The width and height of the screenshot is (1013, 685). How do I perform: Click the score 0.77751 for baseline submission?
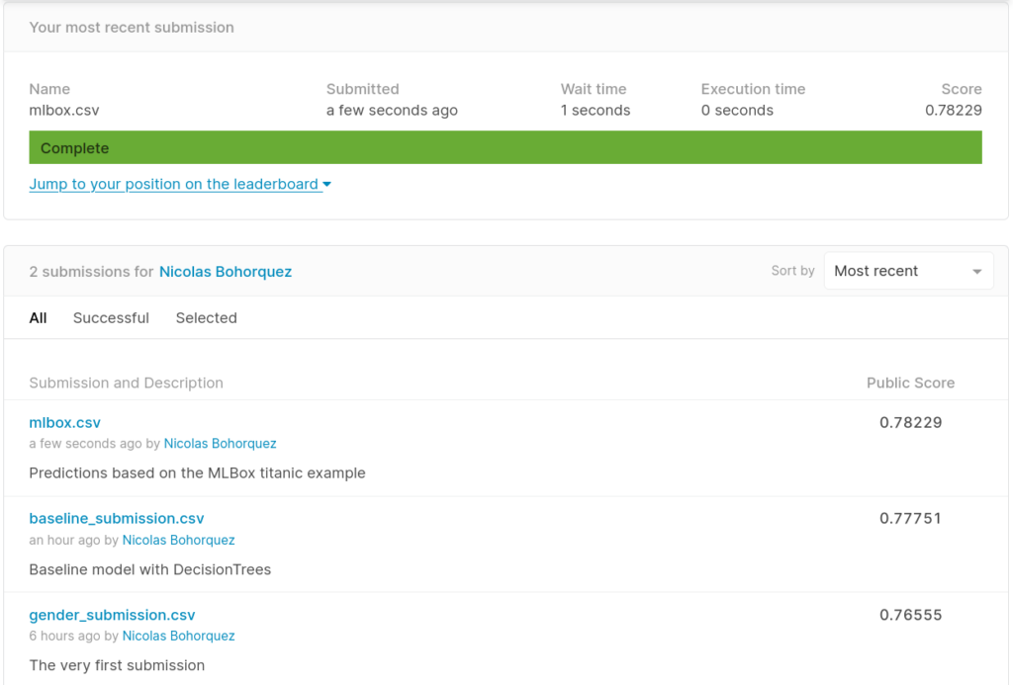click(910, 518)
